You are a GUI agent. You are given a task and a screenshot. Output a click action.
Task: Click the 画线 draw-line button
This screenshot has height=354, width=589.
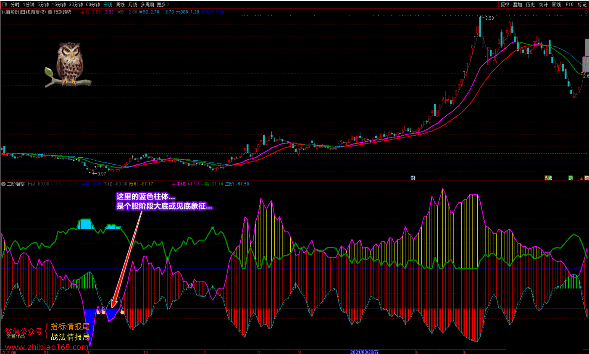pyautogui.click(x=556, y=5)
